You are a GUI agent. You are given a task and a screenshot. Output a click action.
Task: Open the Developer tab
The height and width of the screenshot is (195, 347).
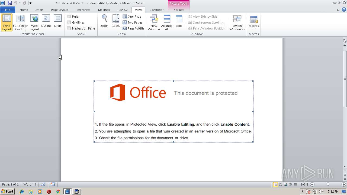[156, 10]
